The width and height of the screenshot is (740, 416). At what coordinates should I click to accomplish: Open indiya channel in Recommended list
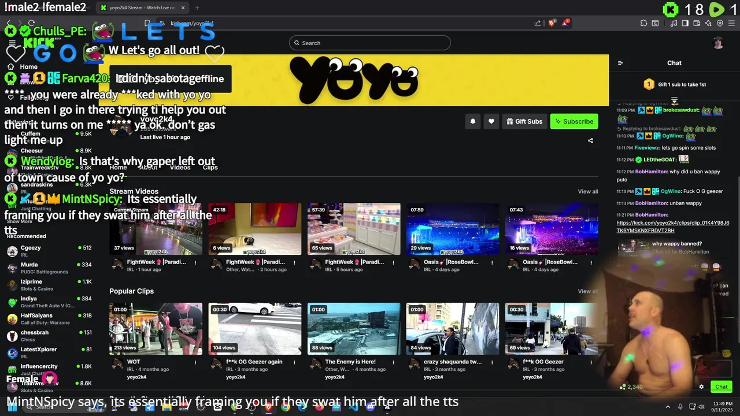pyautogui.click(x=49, y=302)
